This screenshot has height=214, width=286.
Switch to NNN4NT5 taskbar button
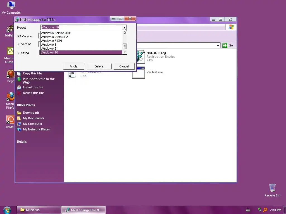tap(39, 210)
